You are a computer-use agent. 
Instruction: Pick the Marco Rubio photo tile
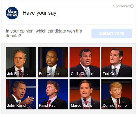[x=85, y=94]
